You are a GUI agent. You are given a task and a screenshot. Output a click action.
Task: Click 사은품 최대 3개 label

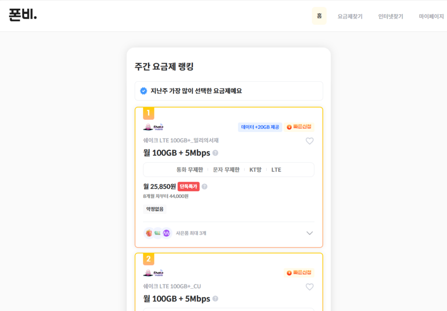click(x=191, y=233)
